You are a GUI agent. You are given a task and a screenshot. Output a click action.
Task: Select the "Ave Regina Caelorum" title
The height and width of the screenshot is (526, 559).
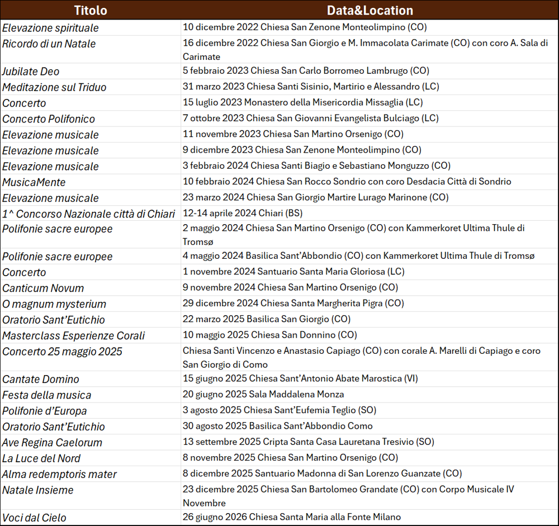point(52,442)
